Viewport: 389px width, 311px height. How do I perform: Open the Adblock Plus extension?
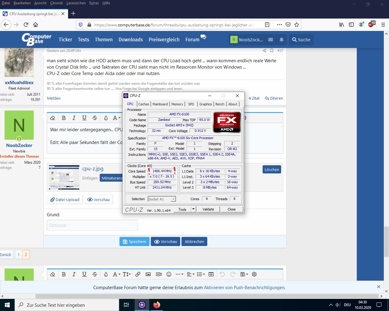371,24
